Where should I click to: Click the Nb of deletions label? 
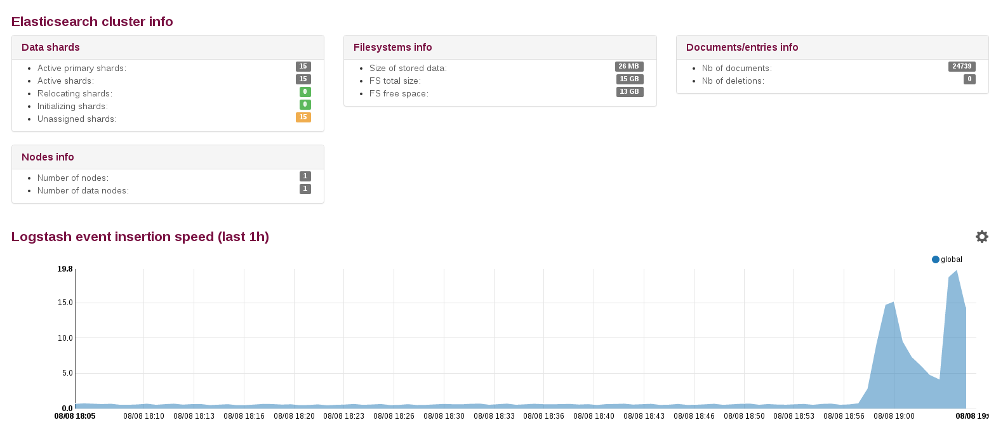tap(733, 81)
